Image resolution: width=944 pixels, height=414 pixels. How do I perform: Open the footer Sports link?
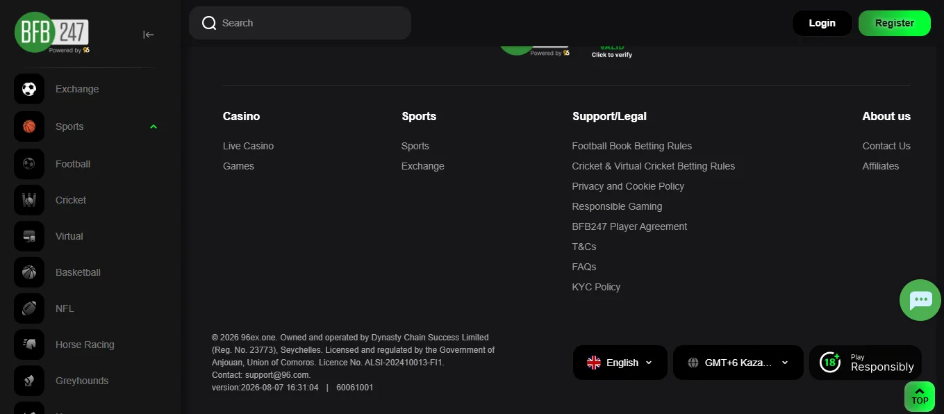pos(415,146)
